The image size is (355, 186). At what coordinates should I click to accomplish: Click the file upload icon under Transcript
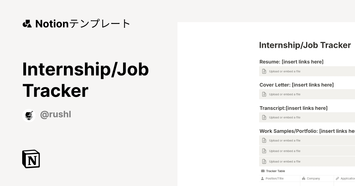(x=264, y=117)
